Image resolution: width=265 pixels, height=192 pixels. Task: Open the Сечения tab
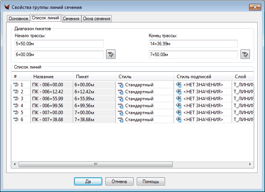71,19
